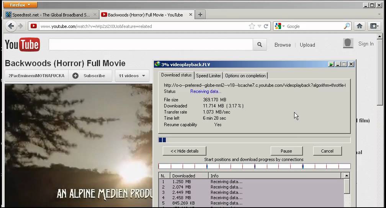Click the globe icon on the download dialog title
Image resolution: width=386 pixels, height=208 pixels.
(x=157, y=64)
